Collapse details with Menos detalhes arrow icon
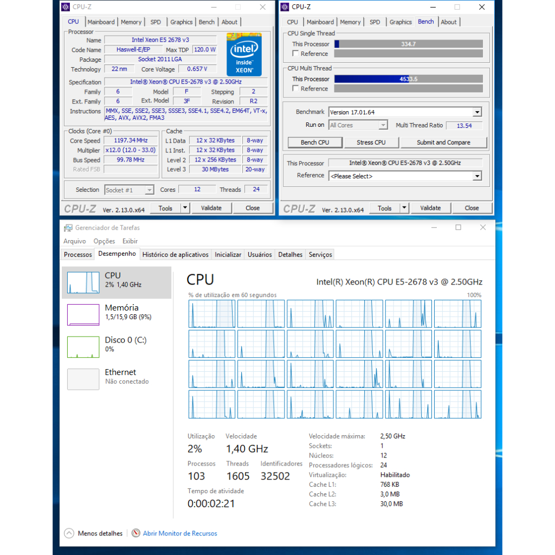Image resolution: width=555 pixels, height=555 pixels. 69,533
